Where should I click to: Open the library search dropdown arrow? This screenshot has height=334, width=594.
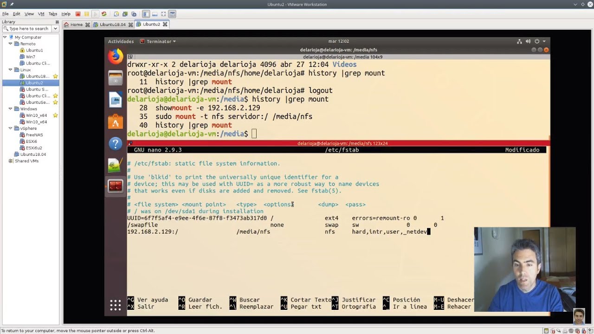click(55, 29)
